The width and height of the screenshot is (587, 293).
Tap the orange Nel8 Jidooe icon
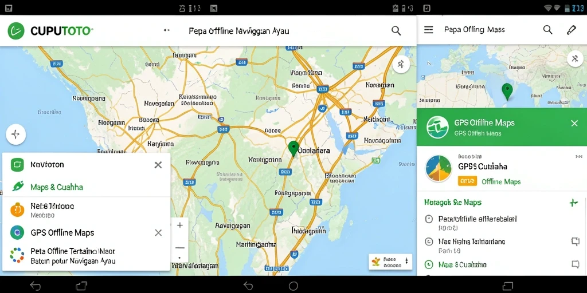click(x=17, y=209)
